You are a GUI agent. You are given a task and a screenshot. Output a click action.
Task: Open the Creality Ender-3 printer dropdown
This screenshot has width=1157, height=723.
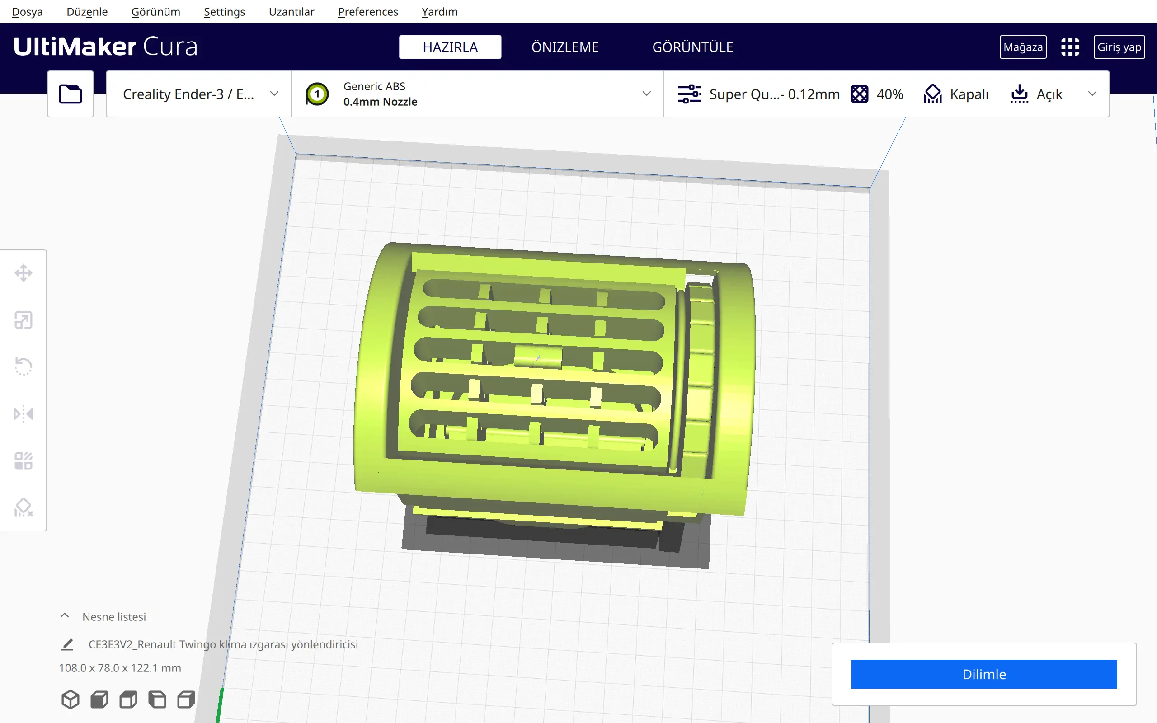[198, 94]
